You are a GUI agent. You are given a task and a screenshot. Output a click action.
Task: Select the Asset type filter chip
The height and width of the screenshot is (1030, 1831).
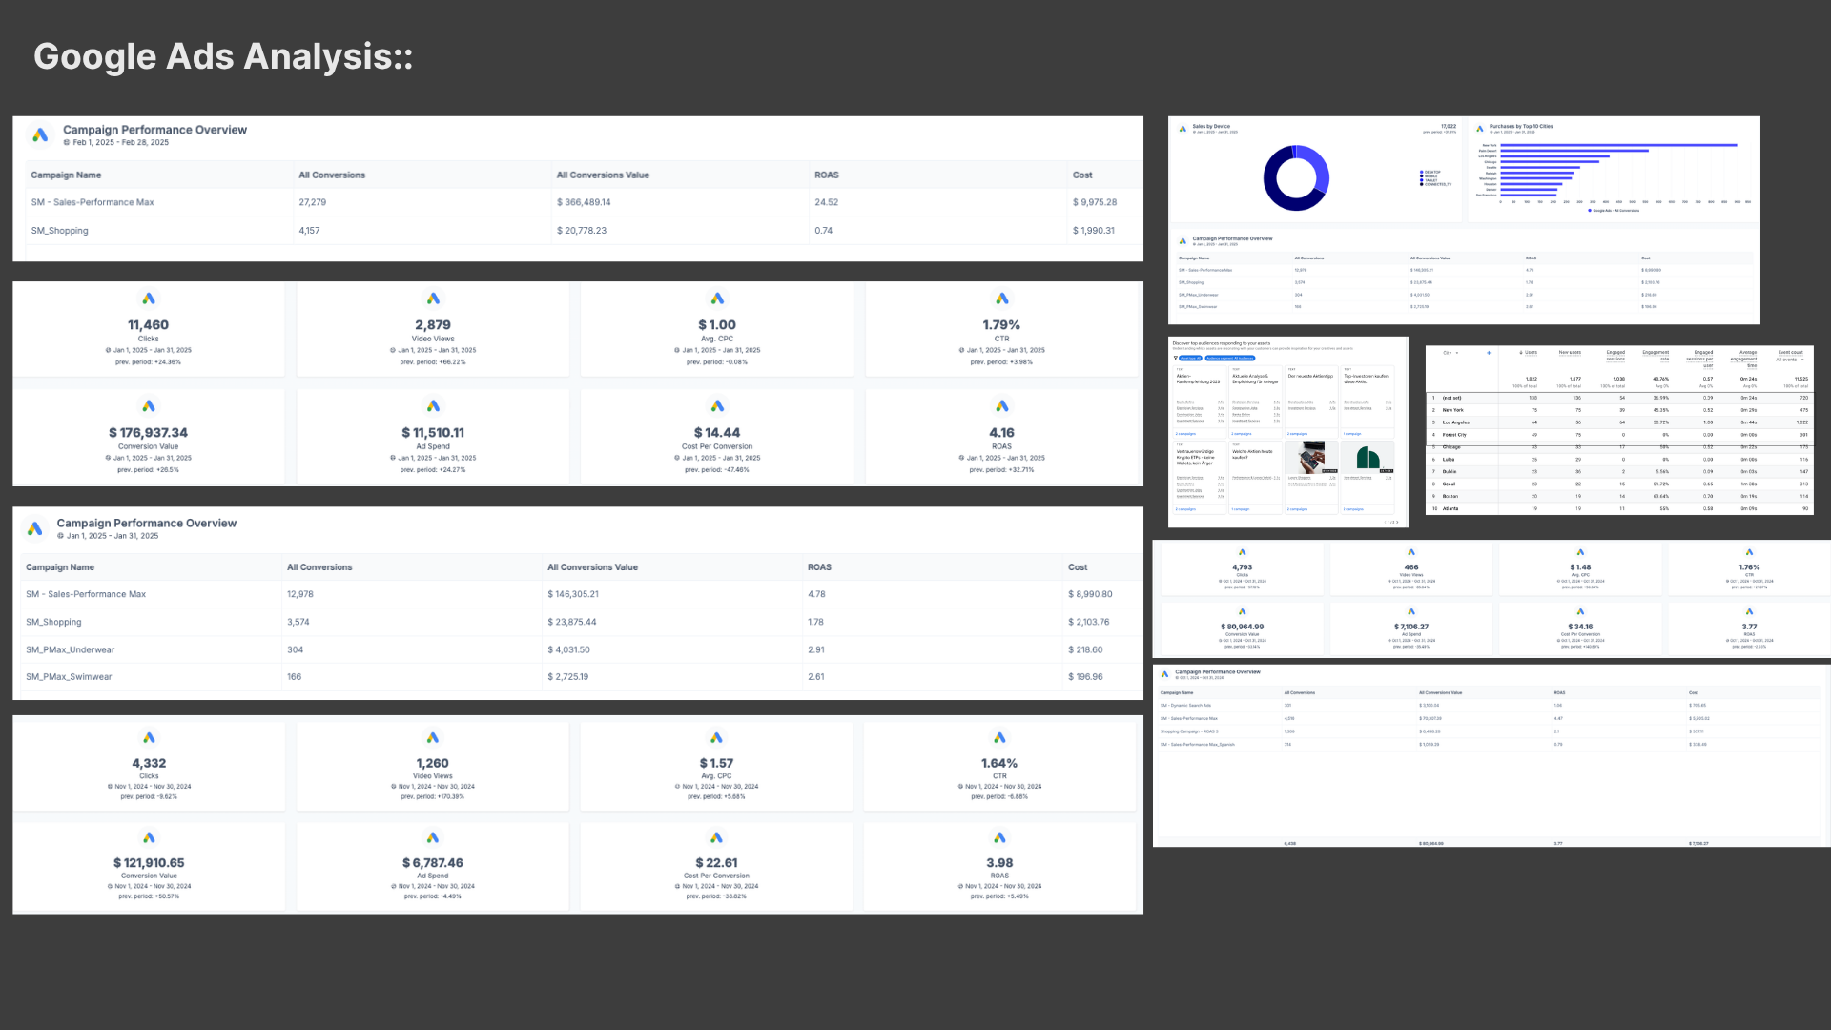coord(1190,359)
